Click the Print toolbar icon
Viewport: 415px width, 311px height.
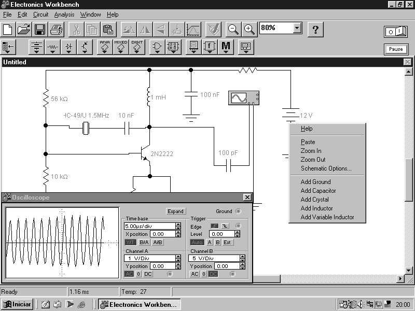(56, 30)
